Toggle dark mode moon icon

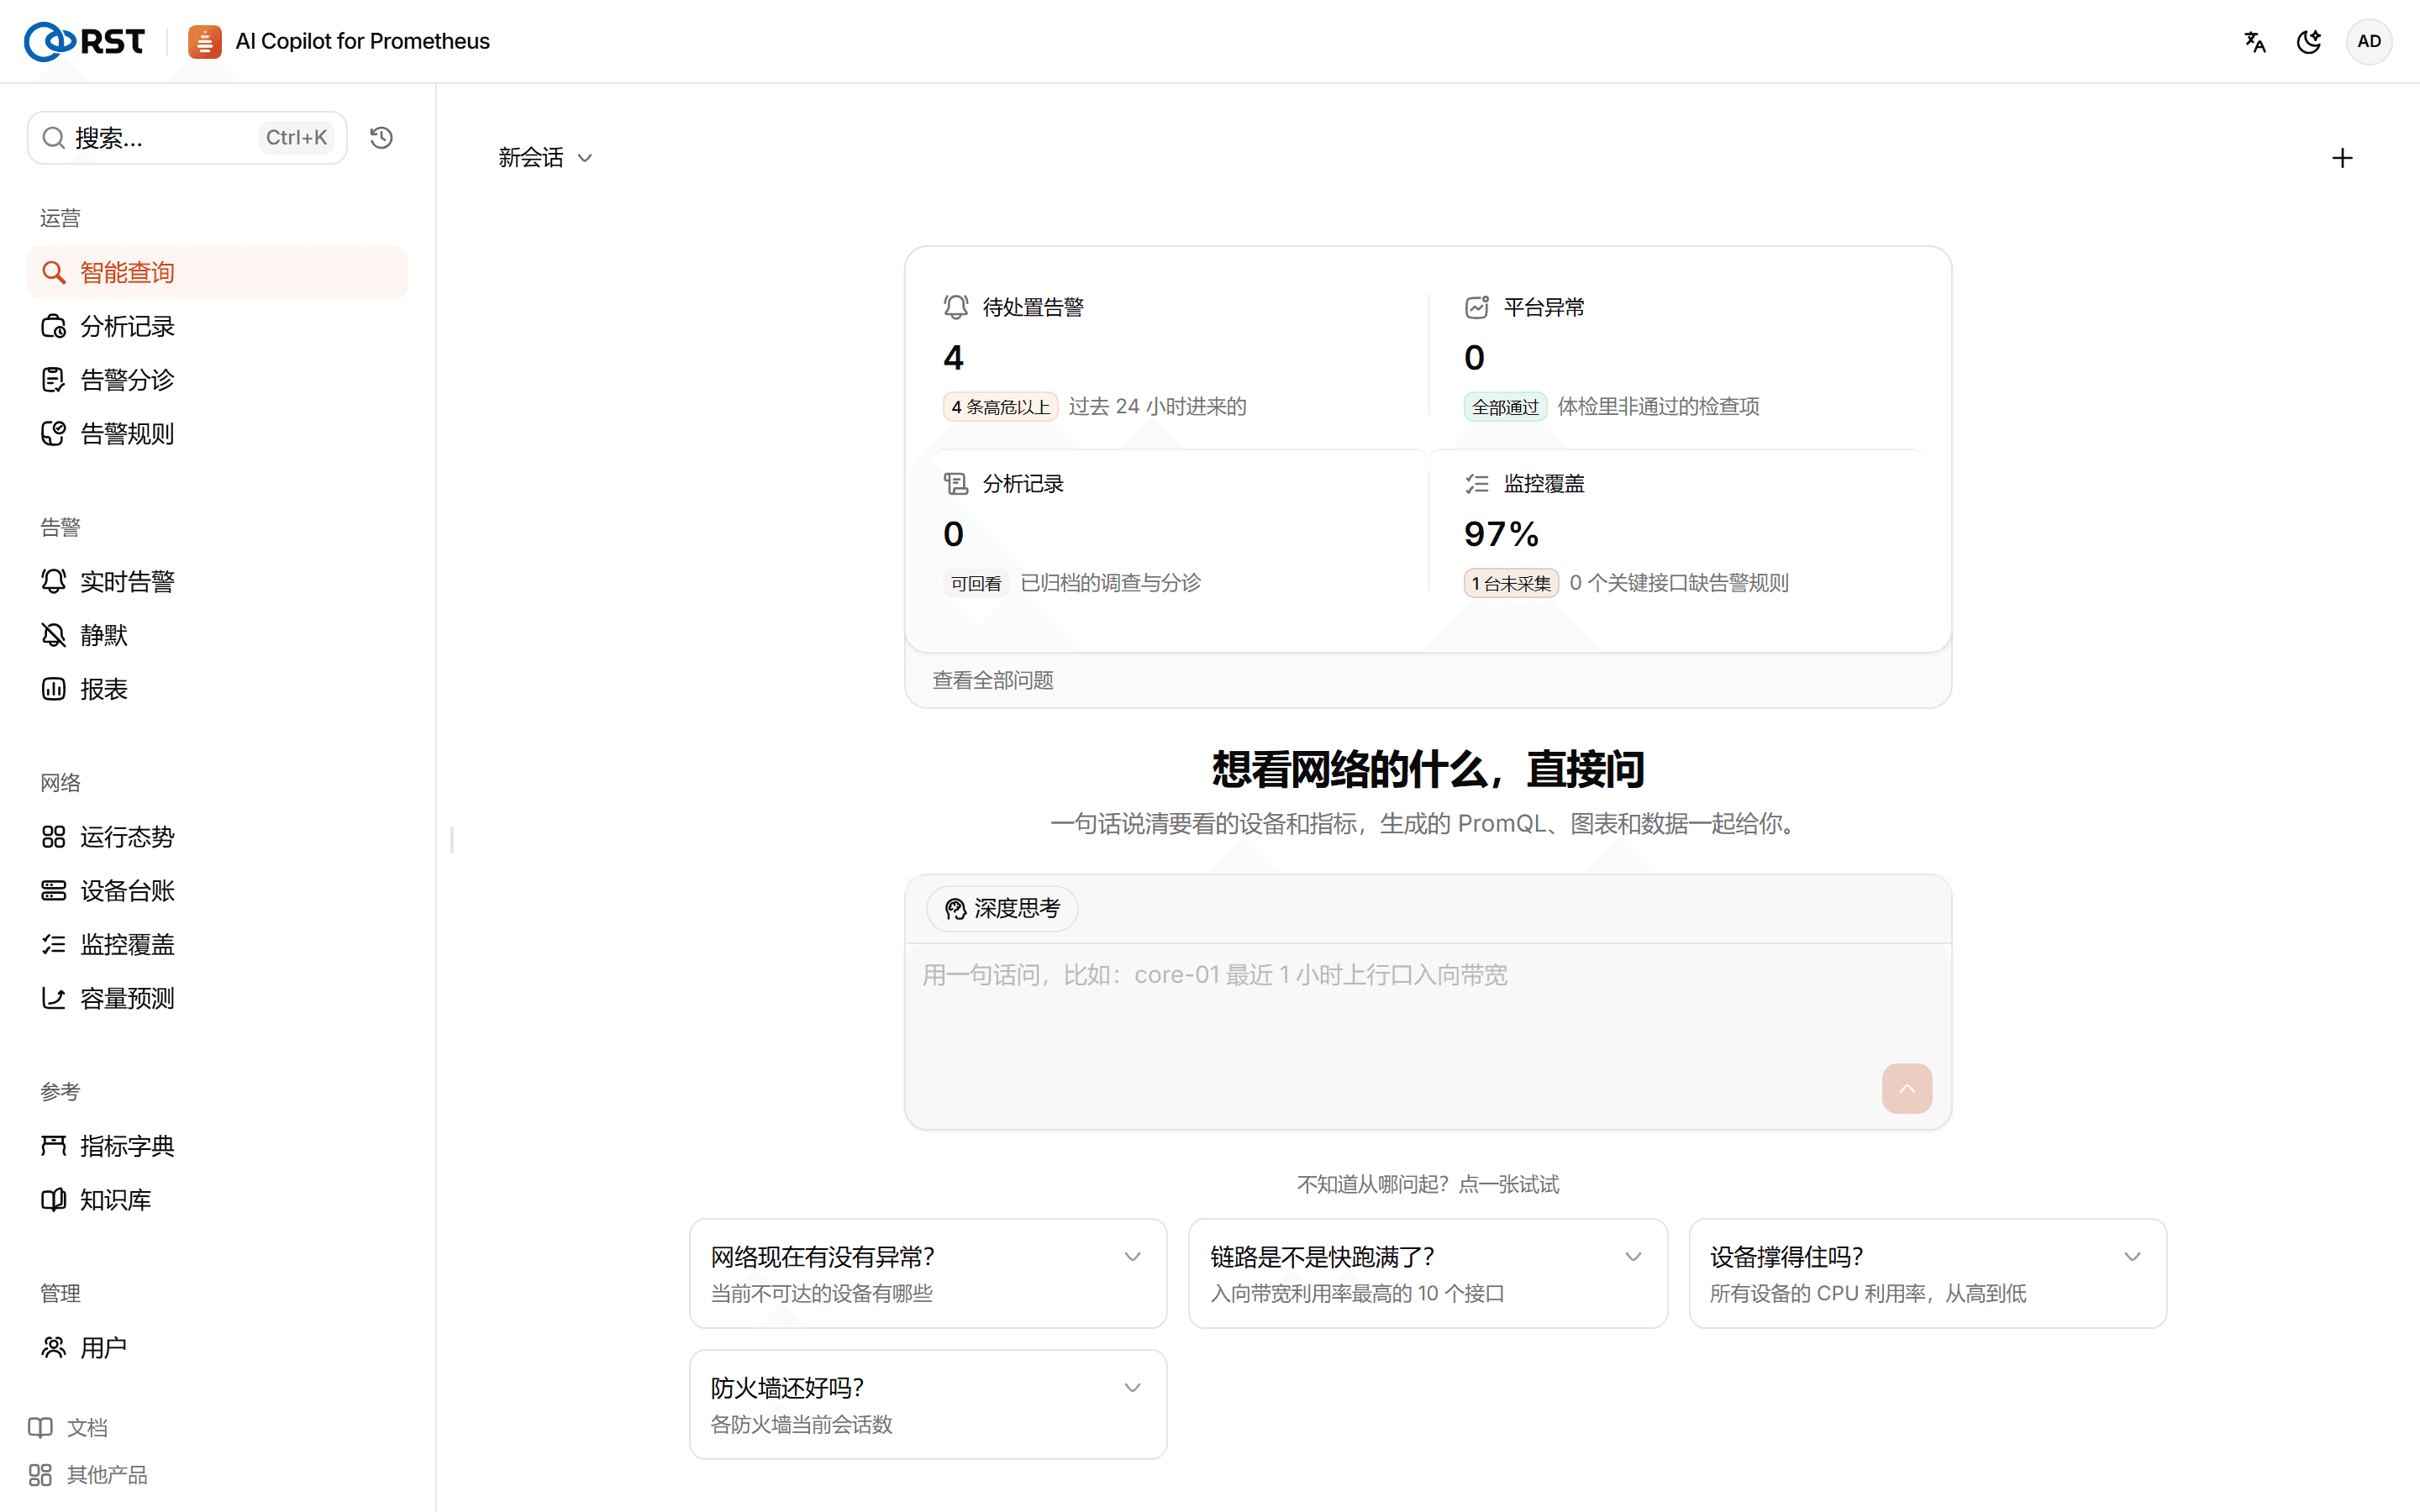click(x=2309, y=41)
